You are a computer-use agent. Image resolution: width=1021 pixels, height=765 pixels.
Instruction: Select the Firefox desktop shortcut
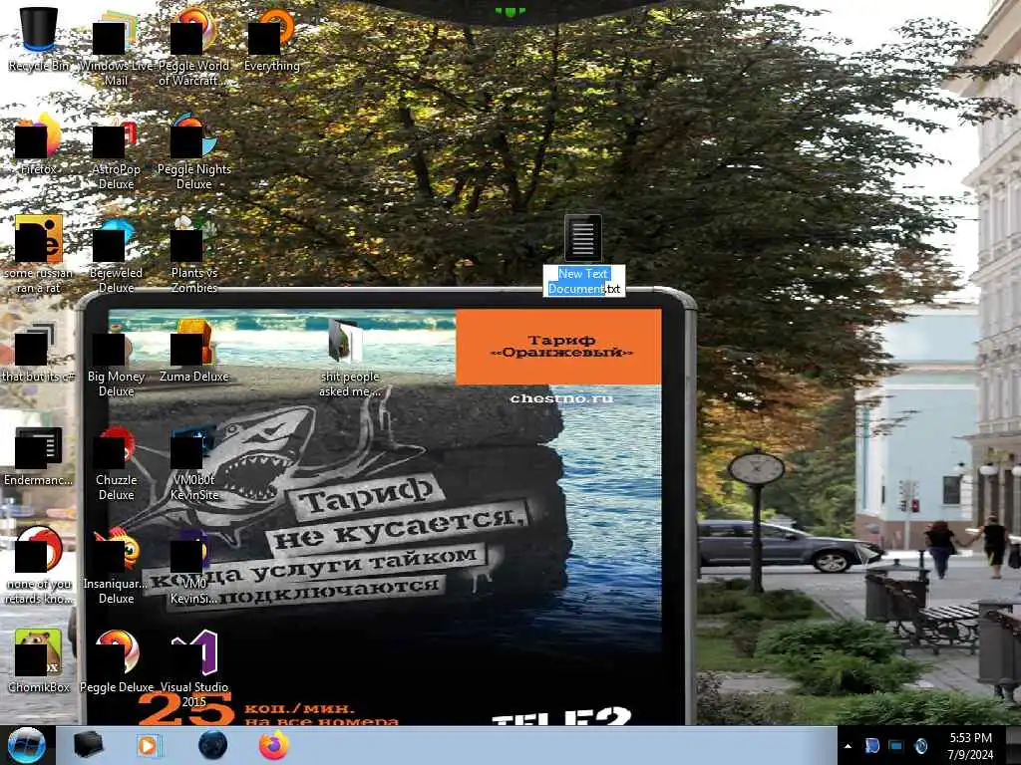[x=39, y=142]
